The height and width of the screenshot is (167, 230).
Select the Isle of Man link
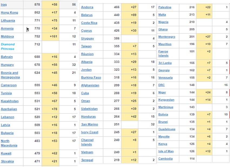tap(166, 151)
